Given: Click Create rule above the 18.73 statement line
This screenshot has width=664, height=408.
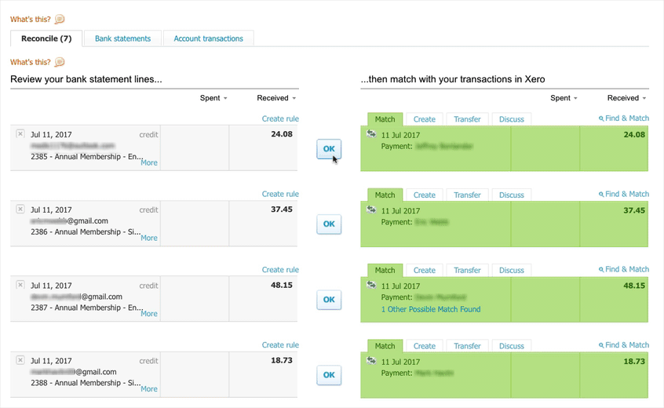Looking at the screenshot, I should coord(280,345).
